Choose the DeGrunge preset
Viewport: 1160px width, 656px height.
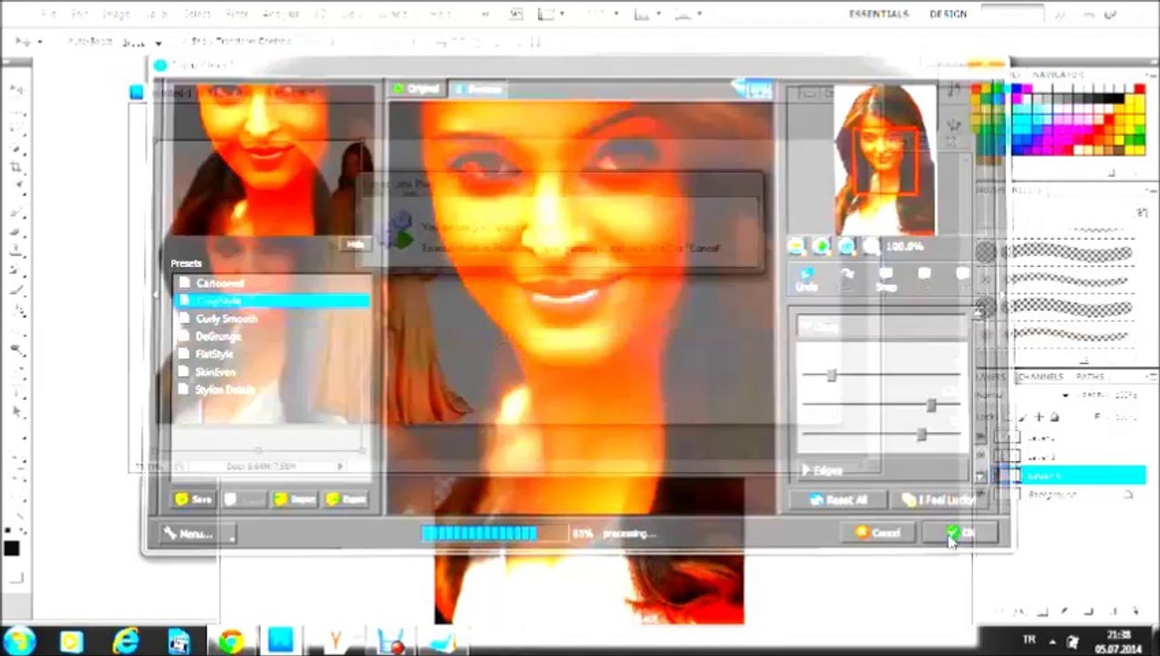[x=272, y=336]
